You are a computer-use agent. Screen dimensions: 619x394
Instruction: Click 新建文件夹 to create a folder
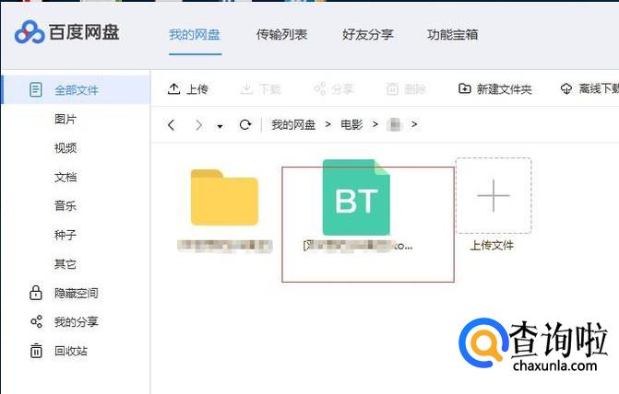495,89
